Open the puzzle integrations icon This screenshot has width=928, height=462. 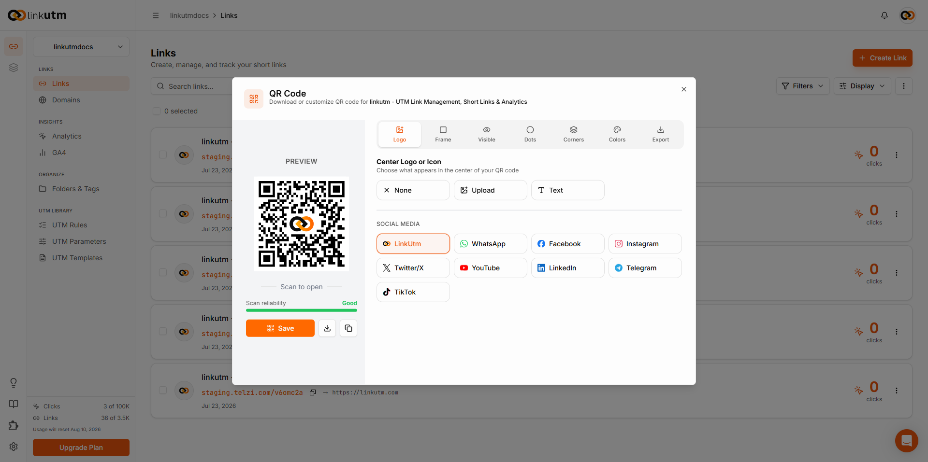point(14,425)
